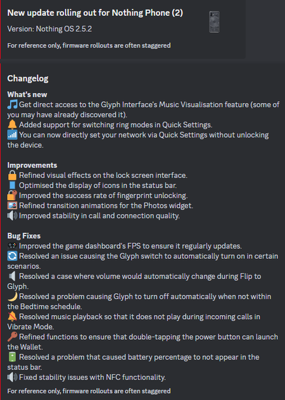Click the crescent moon emoji icon
This screenshot has width=285, height=400.
click(x=12, y=296)
